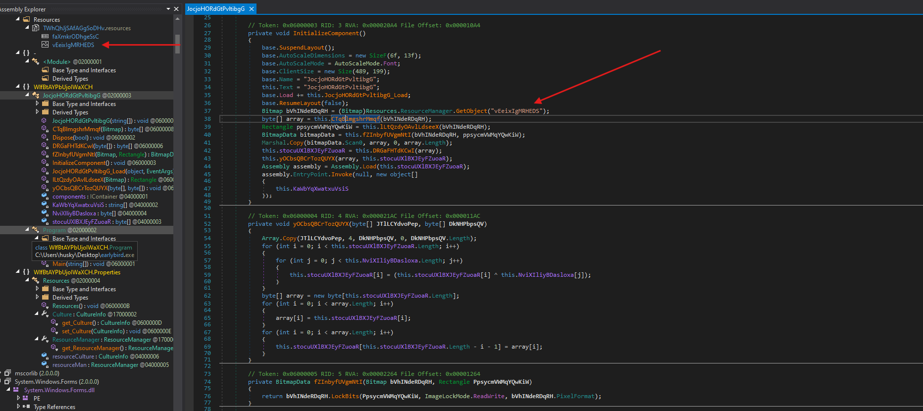Select System.Windows.Forms (2.0.0.0) in the tree

click(57, 381)
